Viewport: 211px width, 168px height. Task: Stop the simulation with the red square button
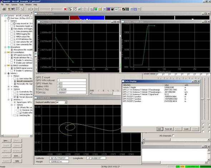tap(65, 9)
